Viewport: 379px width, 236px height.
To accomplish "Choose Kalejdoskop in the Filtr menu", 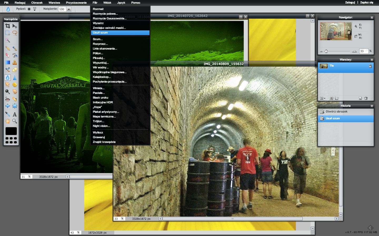I will pos(120,77).
